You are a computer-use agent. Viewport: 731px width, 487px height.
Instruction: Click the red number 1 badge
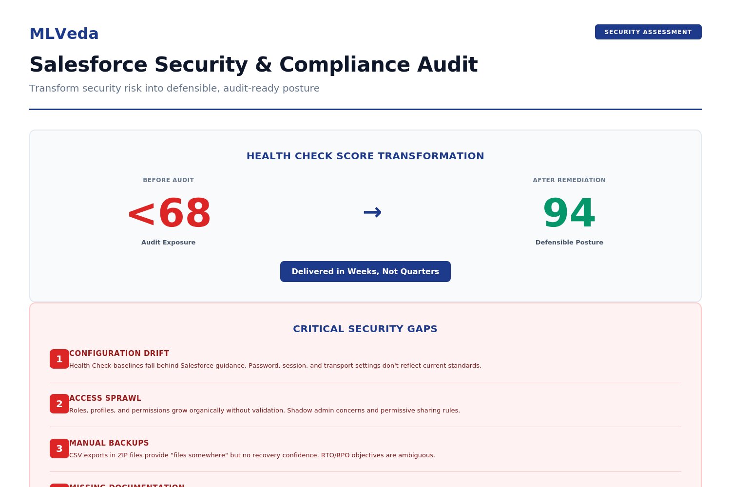click(59, 359)
